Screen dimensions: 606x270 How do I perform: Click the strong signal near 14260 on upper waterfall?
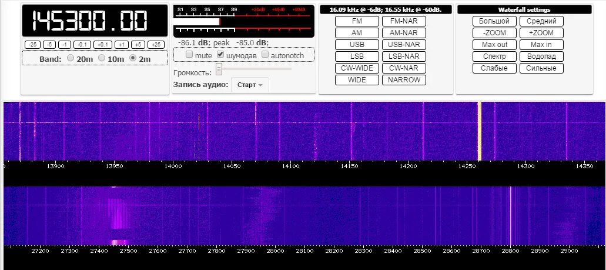point(479,131)
